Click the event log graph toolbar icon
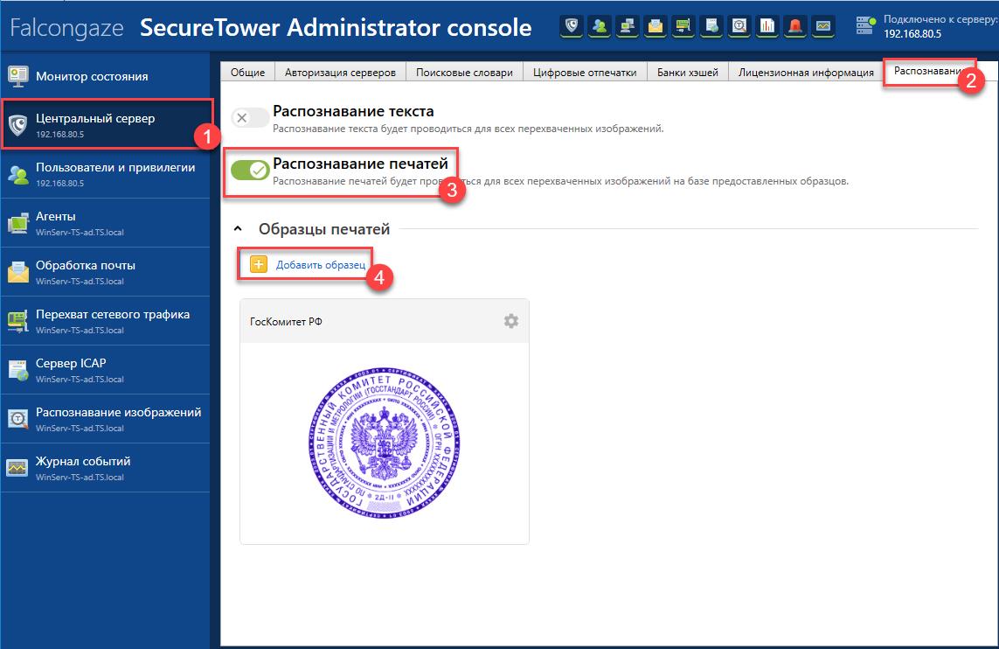Image resolution: width=999 pixels, height=649 pixels. pyautogui.click(x=823, y=26)
